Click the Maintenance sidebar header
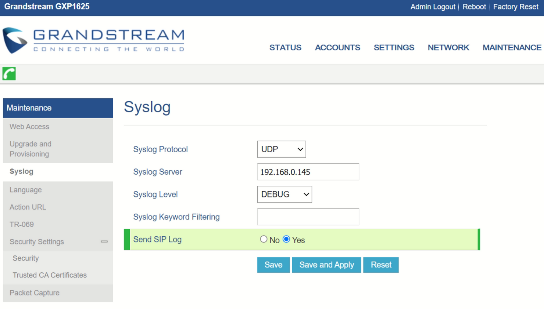The image size is (544, 309). pos(58,108)
